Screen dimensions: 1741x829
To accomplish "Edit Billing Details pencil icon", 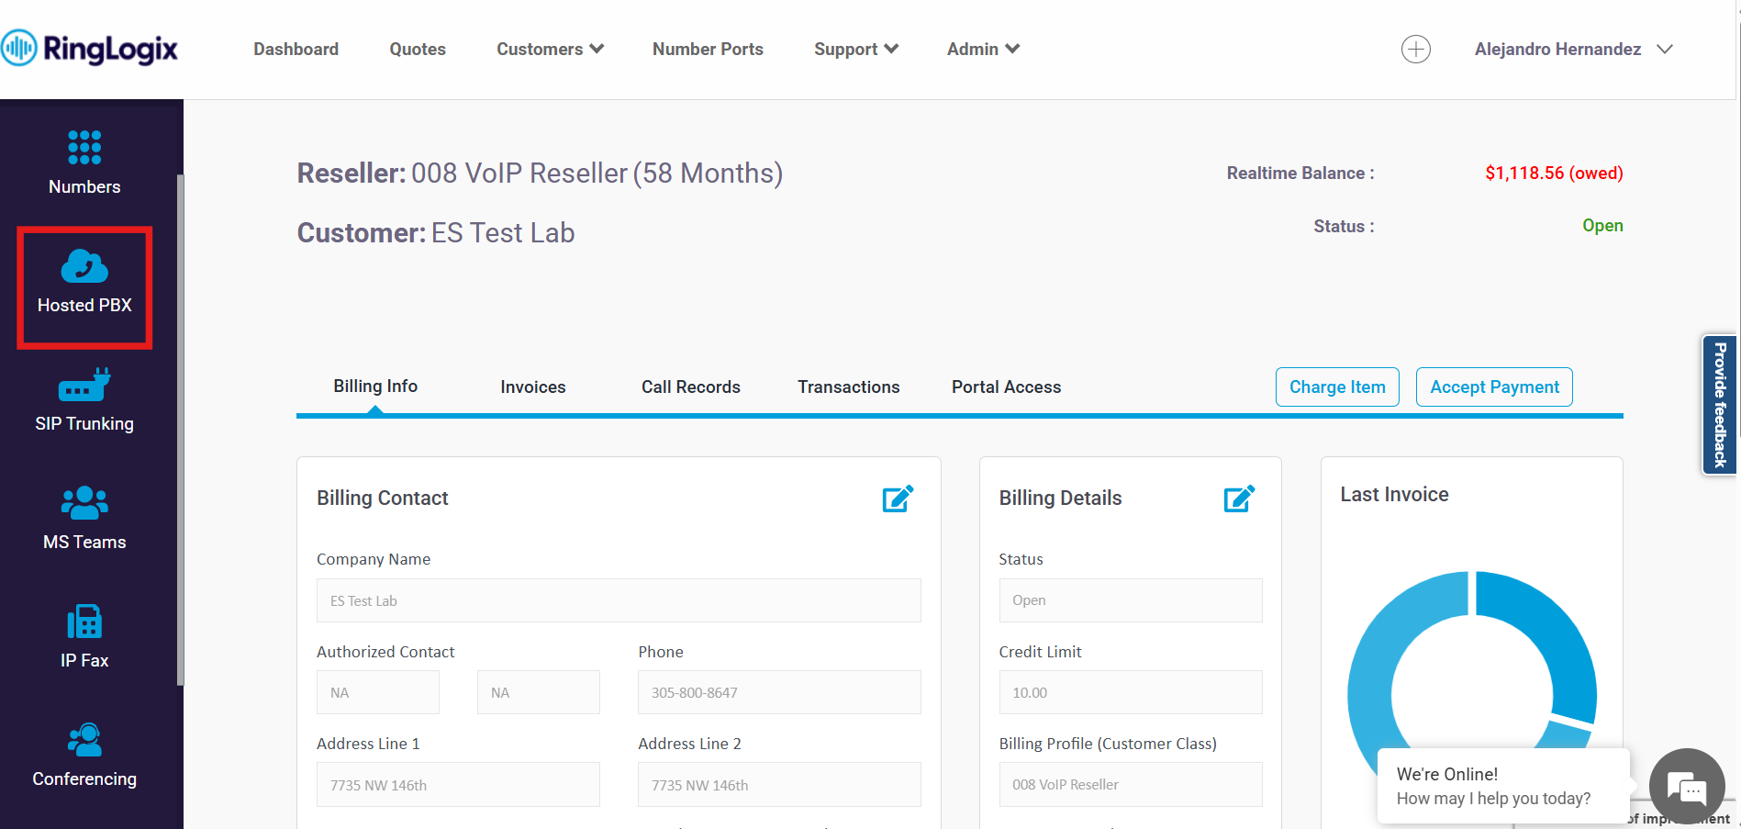I will coord(1239,498).
